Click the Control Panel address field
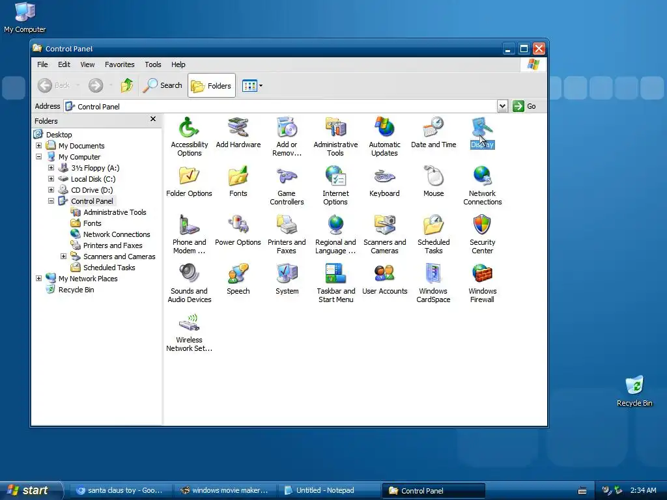Screen dimensions: 667x500 281,106
